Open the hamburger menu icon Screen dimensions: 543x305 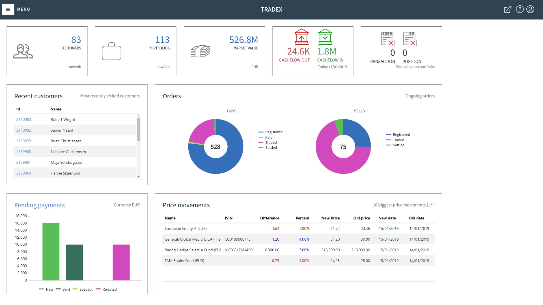pyautogui.click(x=8, y=9)
